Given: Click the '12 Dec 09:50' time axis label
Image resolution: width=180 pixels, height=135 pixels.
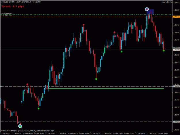Looking at the screenshot, I should 84,134.
